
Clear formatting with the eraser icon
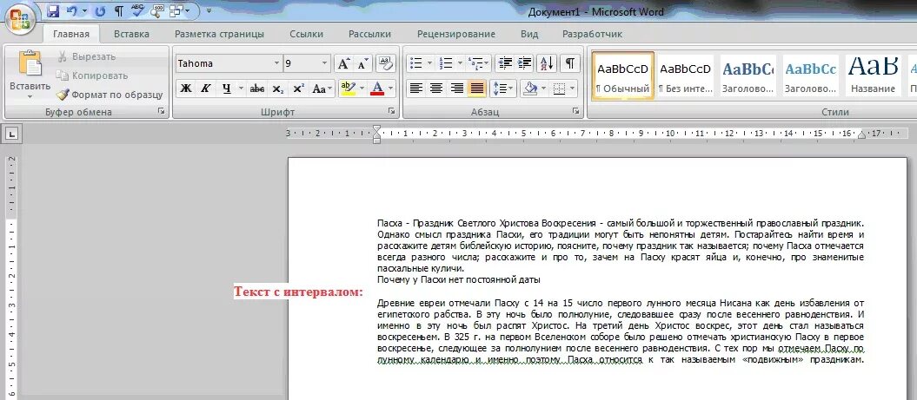click(x=386, y=63)
